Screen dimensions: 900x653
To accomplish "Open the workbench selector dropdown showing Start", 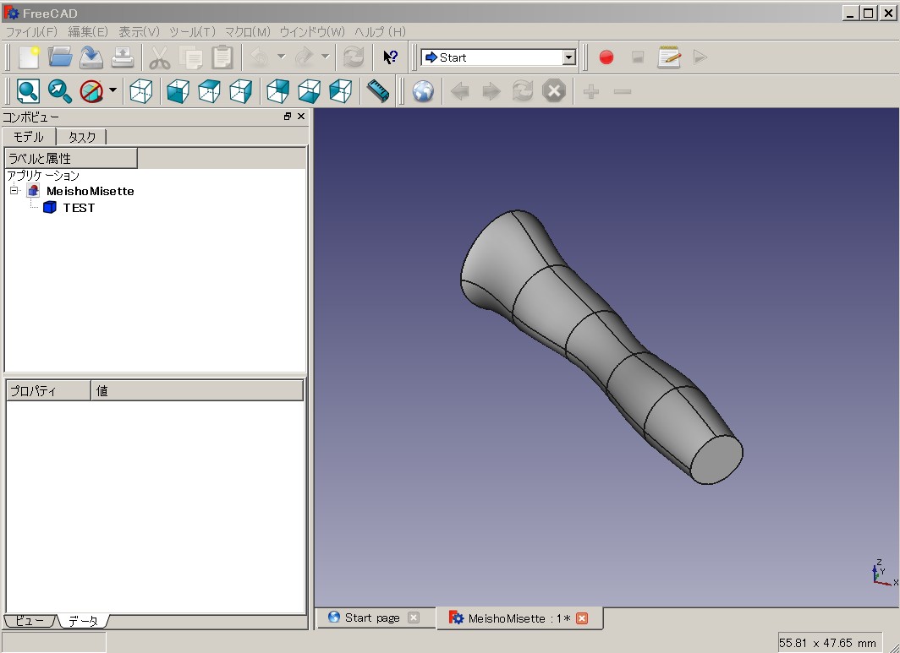I will tap(498, 57).
